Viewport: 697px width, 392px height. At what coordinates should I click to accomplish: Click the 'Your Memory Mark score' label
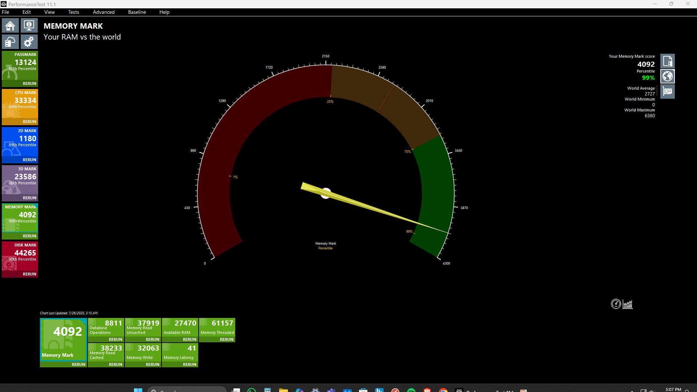(632, 56)
